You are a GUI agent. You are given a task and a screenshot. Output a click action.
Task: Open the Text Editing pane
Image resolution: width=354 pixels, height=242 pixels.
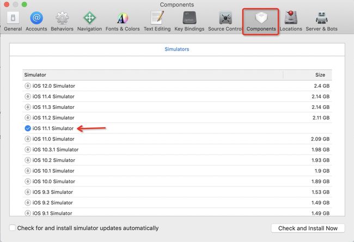click(x=157, y=22)
